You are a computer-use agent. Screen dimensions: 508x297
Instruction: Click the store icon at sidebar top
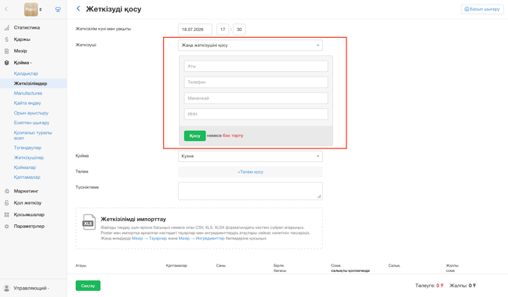click(58, 9)
